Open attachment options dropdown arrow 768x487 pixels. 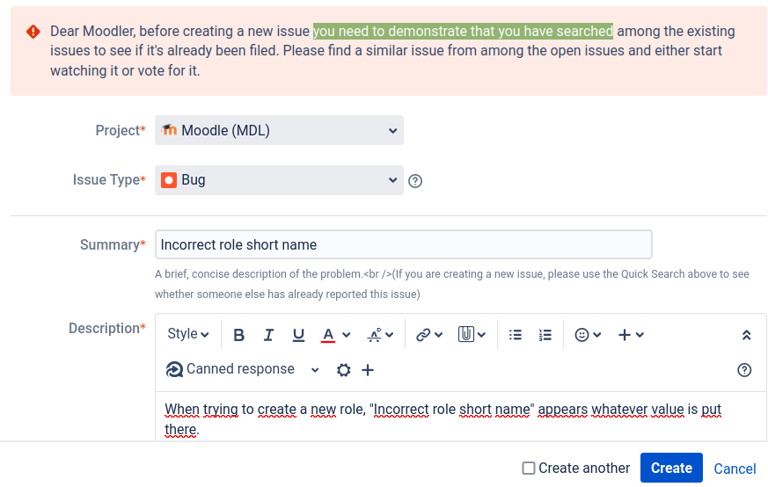point(481,335)
